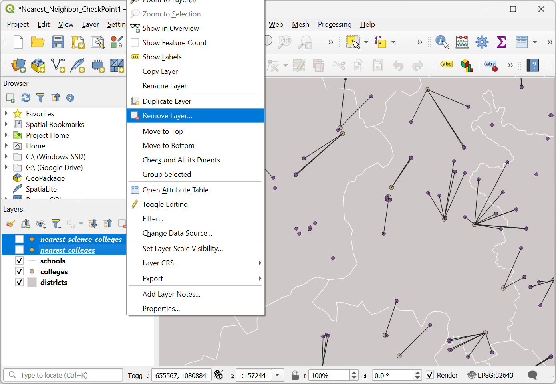Open Layer CRS submenu
The image size is (556, 384).
[x=195, y=263]
